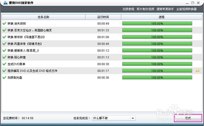Select the row 程序编写 DVD 以及生成 DVD 格式文件
The width and height of the screenshot is (204, 126).
102,71
